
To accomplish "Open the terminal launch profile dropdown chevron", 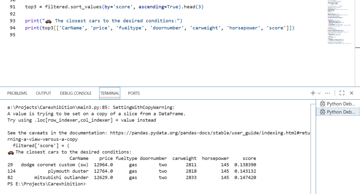I will point(319,93).
